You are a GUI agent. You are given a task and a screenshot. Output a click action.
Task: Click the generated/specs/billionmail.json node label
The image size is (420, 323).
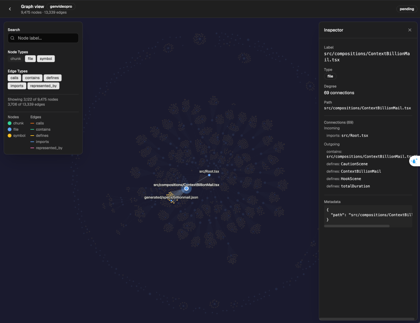171,197
